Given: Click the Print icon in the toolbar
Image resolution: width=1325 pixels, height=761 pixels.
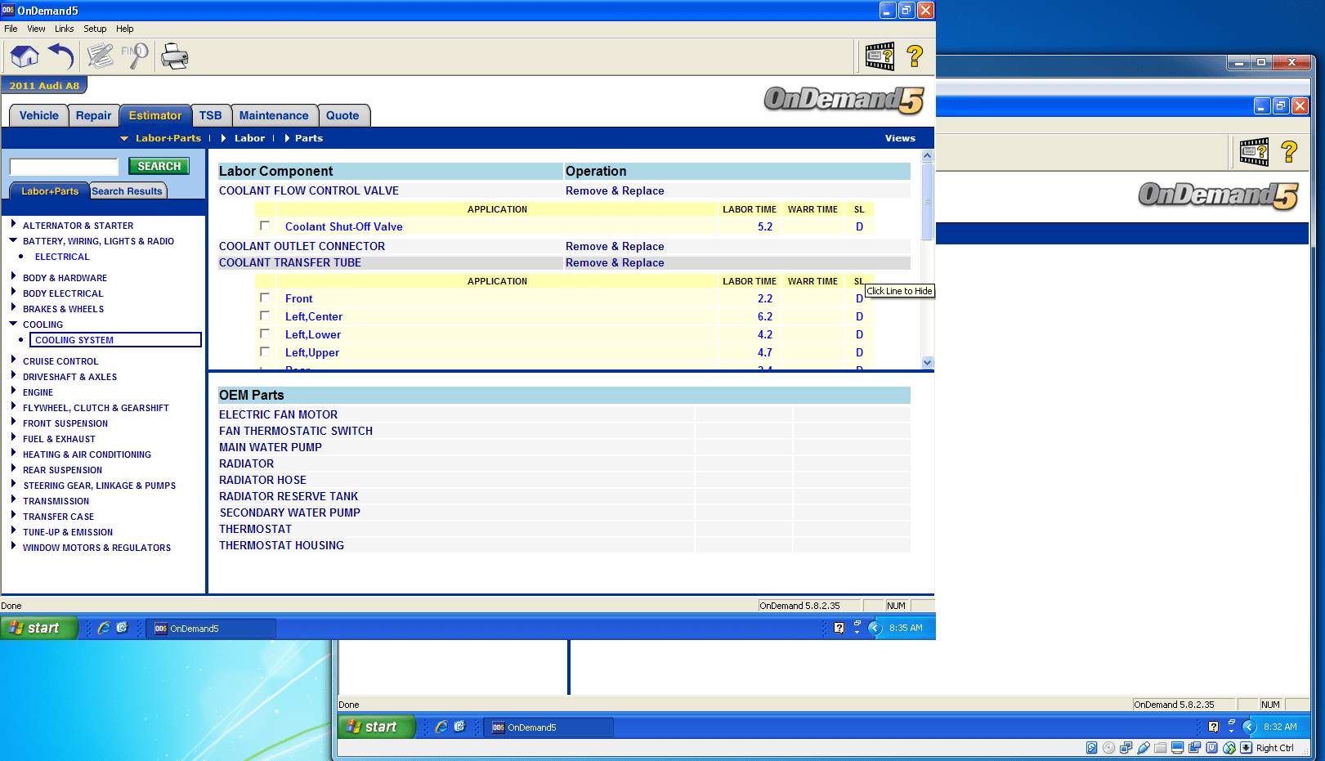Looking at the screenshot, I should (x=174, y=56).
